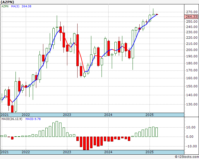Click the 160.00 price axis label
199x159 pixels.
[x=192, y=78]
